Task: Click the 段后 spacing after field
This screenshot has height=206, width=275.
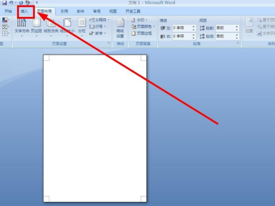Action: (225, 36)
